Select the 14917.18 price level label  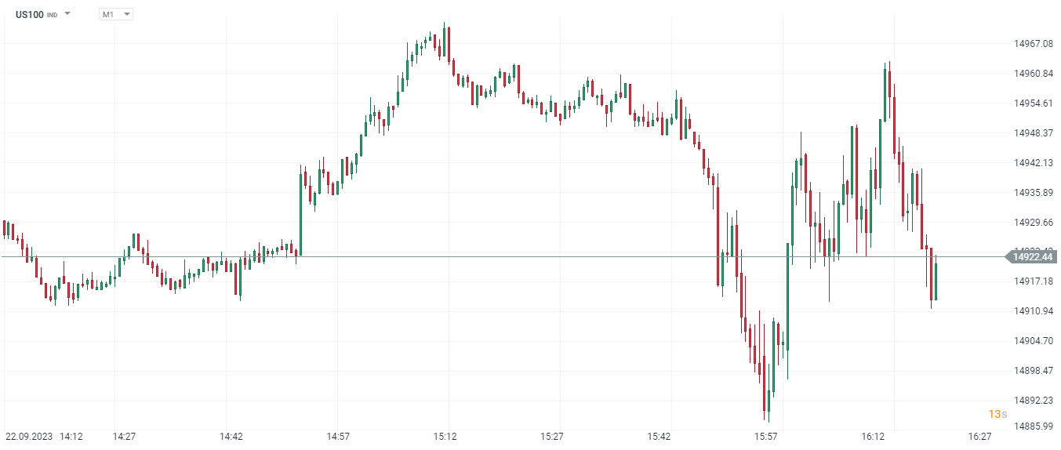pos(1032,281)
